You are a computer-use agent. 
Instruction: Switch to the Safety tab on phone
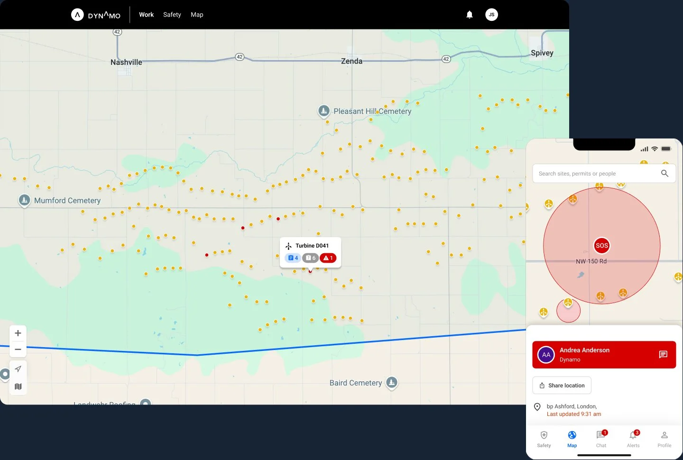coord(544,439)
